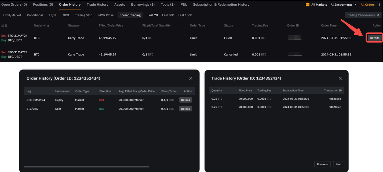This screenshot has height=172, width=383.
Task: Switch to the Trade History tab
Action: 97,5
